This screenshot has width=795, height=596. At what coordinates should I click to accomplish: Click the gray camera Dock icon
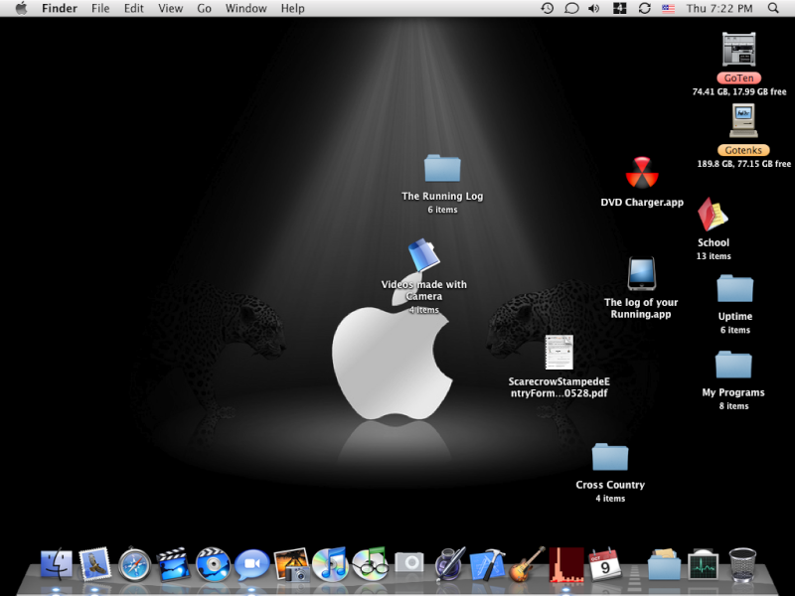[x=409, y=561]
